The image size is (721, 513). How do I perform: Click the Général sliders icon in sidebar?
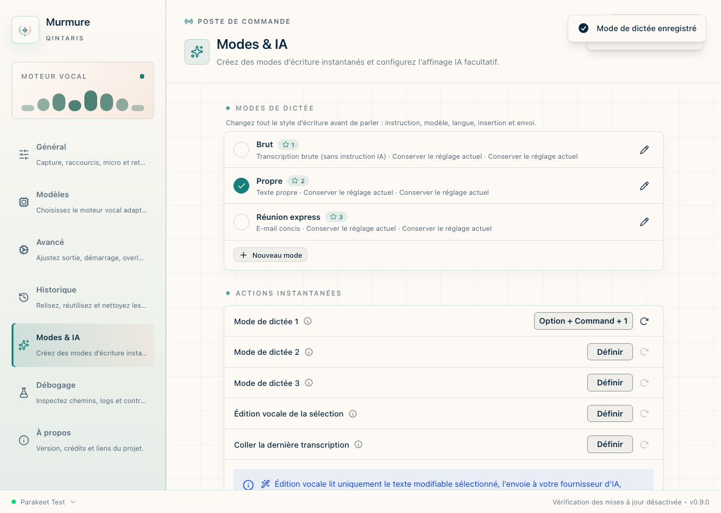click(x=24, y=155)
